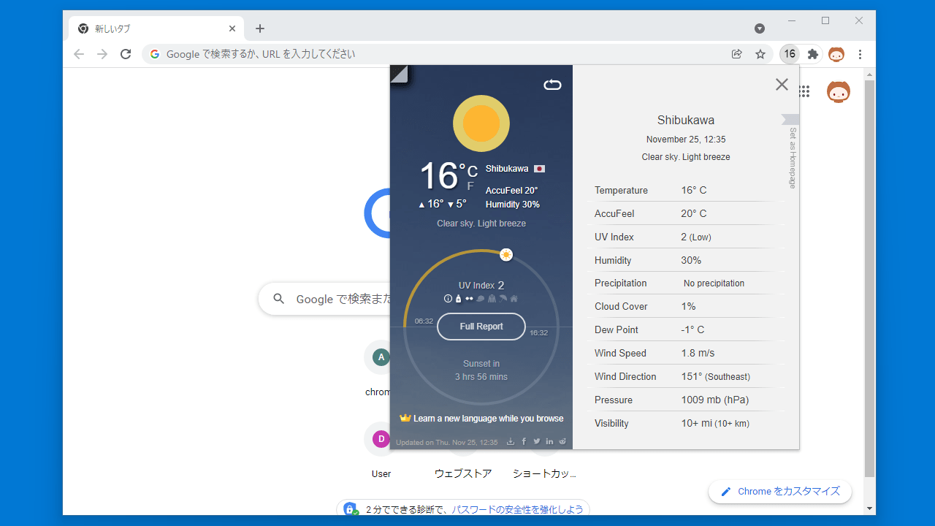This screenshot has height=526, width=935.
Task: Click the browser forward arrow
Action: point(102,54)
